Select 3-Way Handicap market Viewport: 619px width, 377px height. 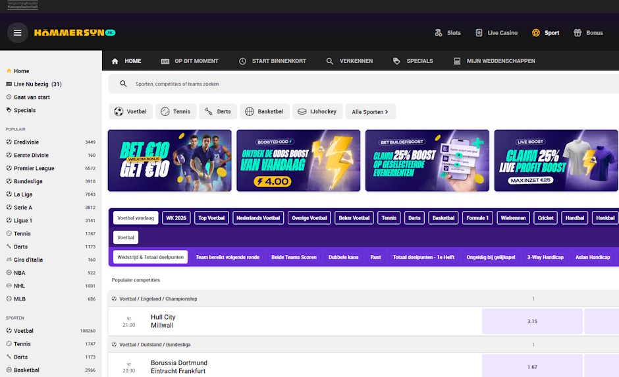click(545, 257)
